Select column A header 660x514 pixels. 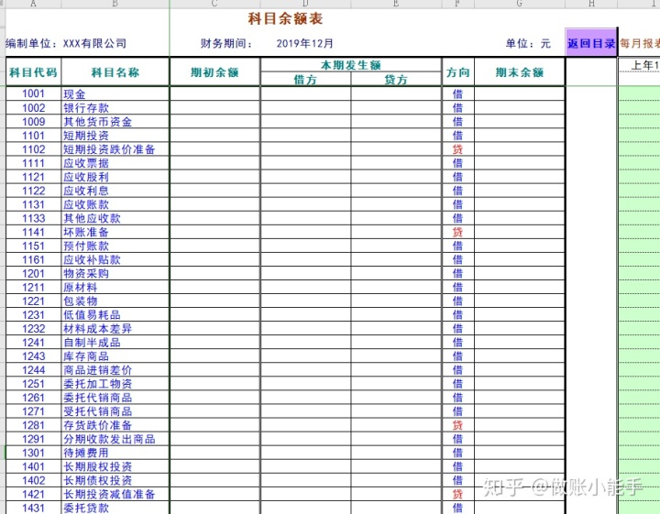[x=33, y=4]
